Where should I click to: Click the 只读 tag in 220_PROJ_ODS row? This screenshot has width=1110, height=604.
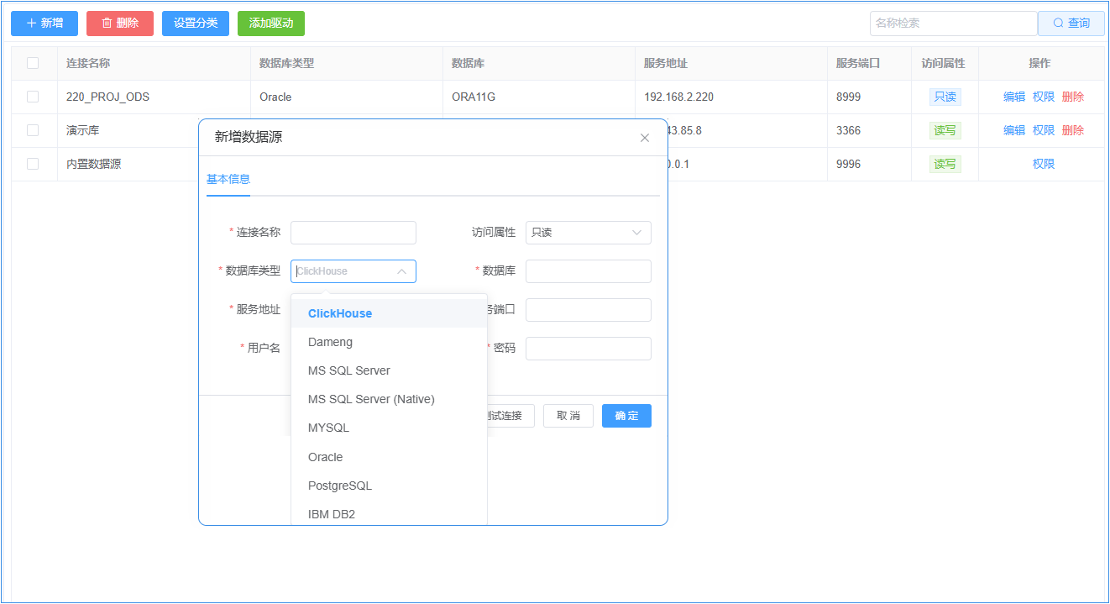pos(945,97)
